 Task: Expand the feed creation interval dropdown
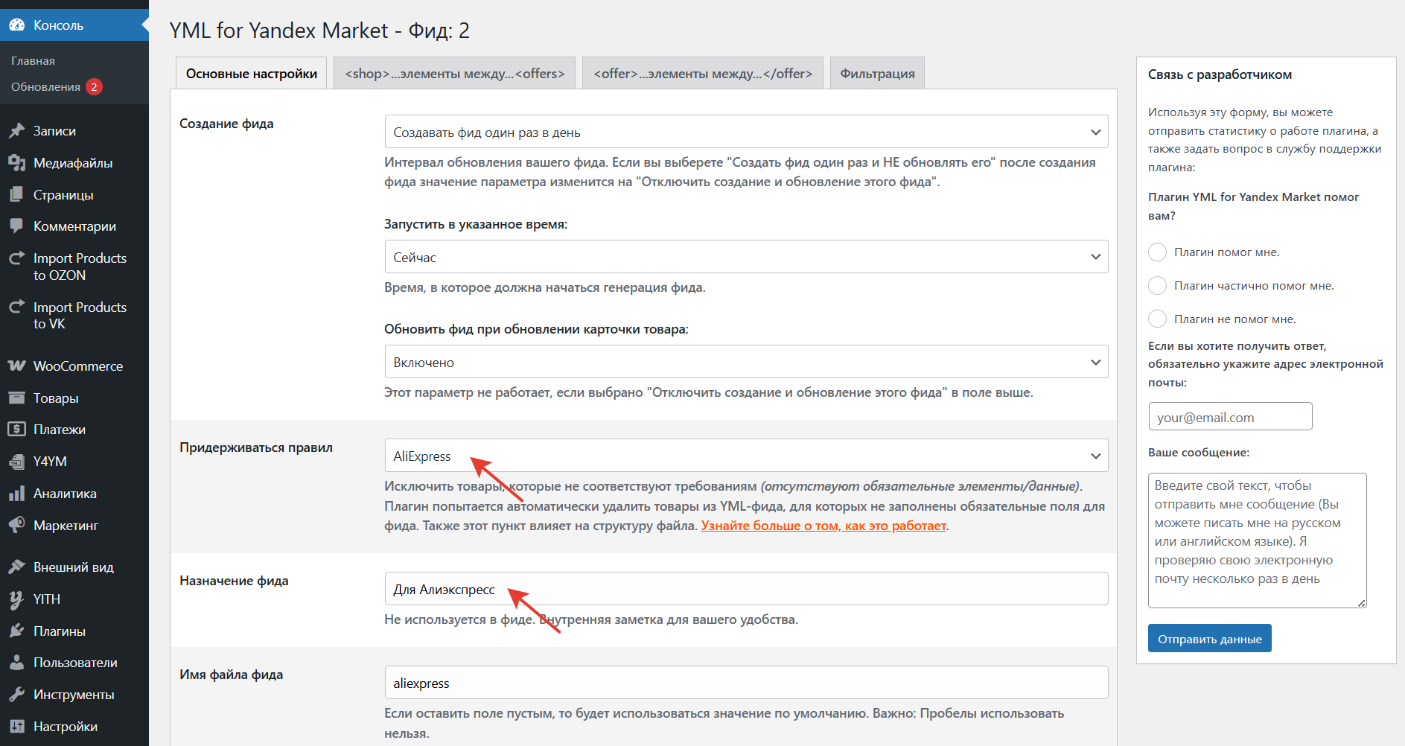(x=745, y=133)
